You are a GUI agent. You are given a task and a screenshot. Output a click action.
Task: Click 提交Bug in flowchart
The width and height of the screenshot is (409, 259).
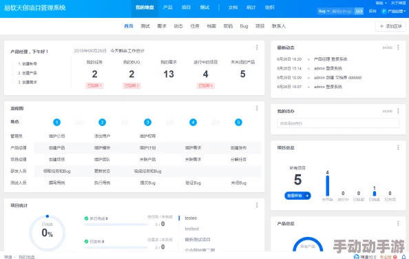[147, 183]
